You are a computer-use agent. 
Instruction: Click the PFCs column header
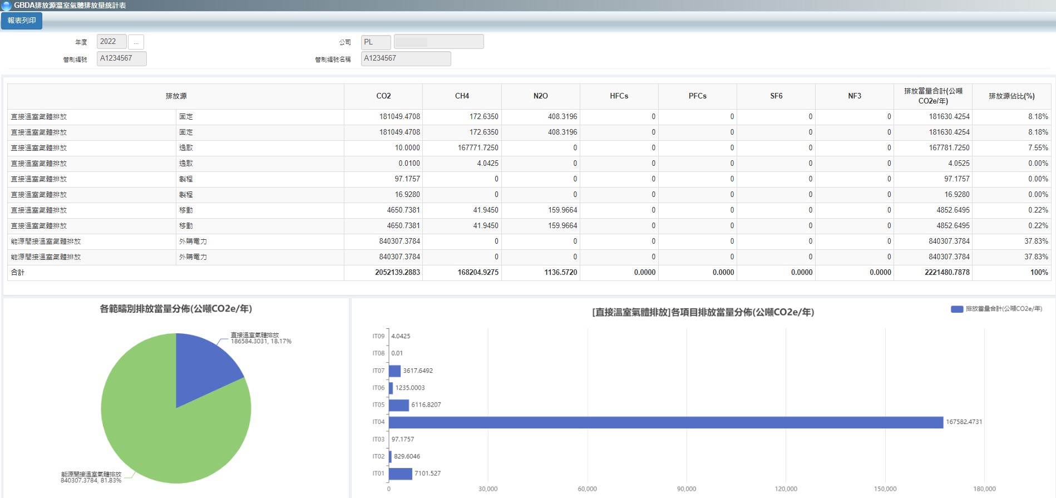click(697, 96)
